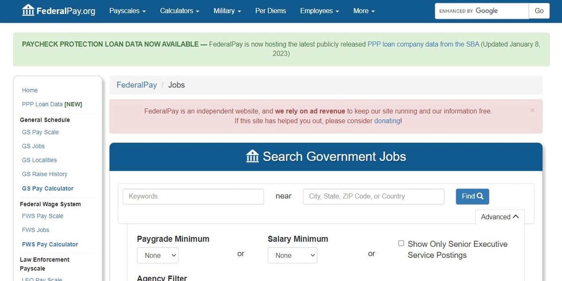Open FWS Pay Scale sidebar link
The image size is (562, 281).
[43, 216]
